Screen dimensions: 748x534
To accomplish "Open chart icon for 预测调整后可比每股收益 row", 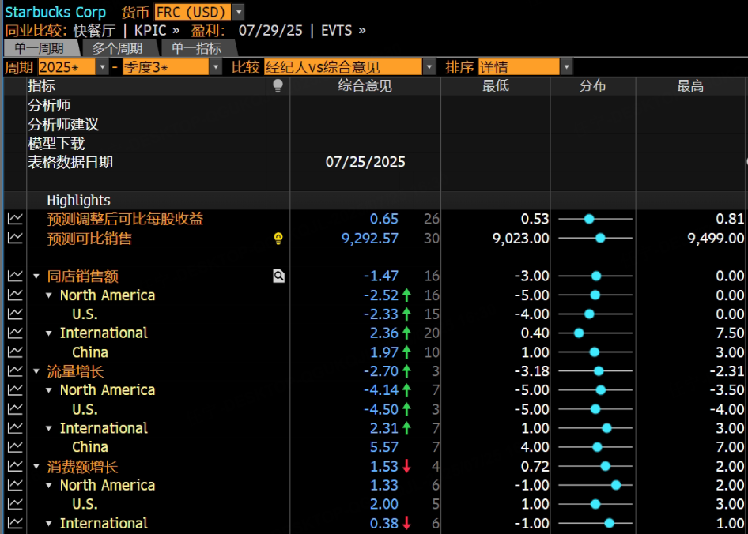I will (x=15, y=219).
